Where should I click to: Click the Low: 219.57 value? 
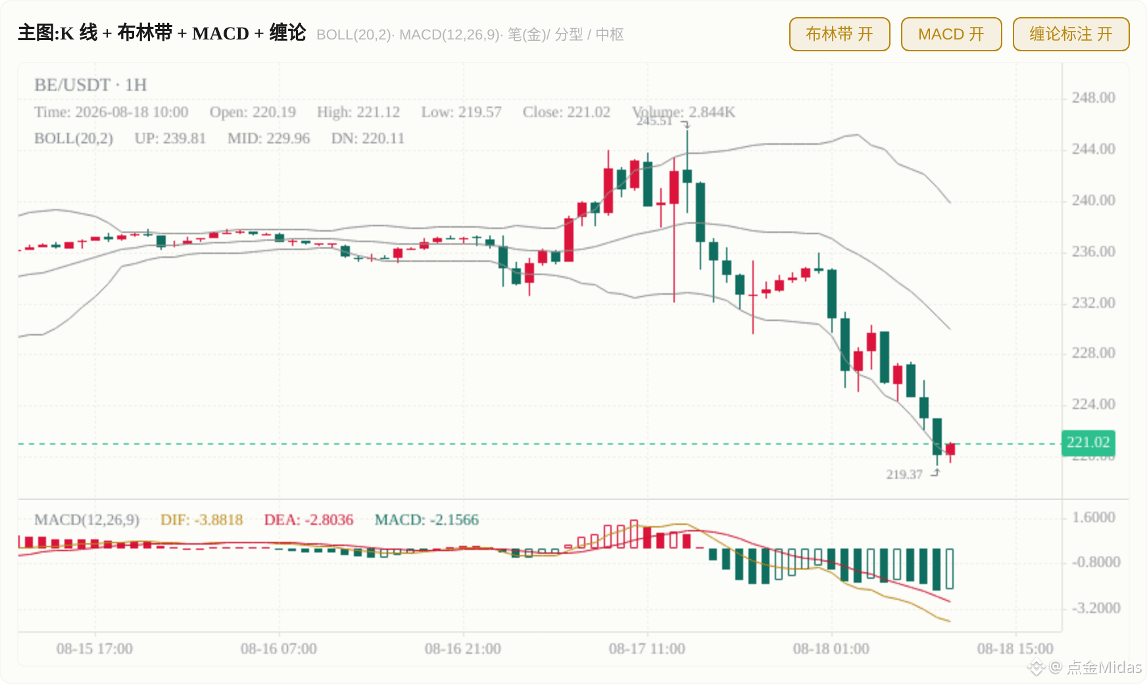(462, 112)
